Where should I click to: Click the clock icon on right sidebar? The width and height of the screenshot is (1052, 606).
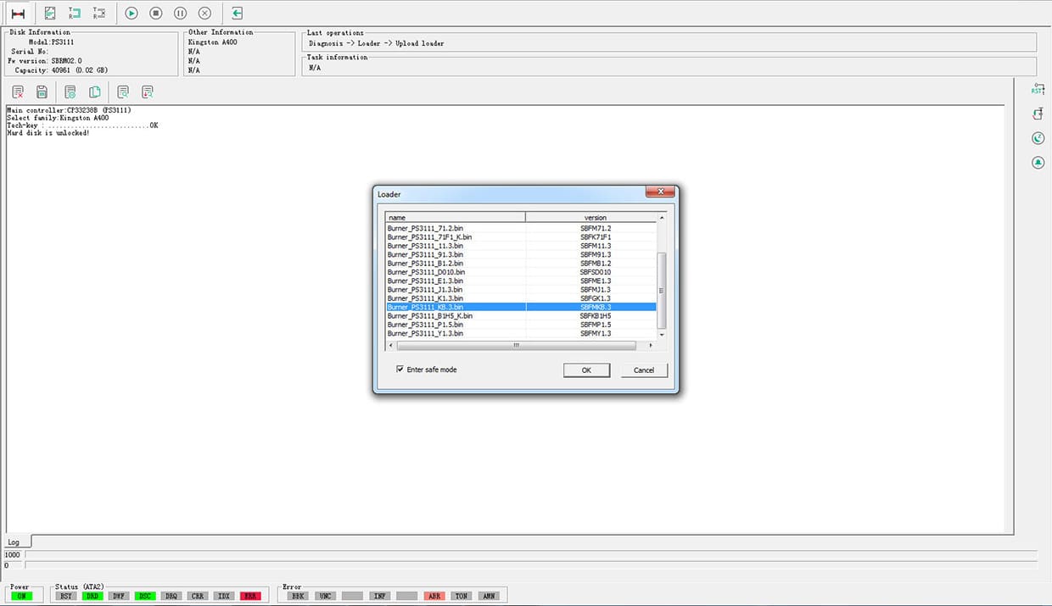1037,137
